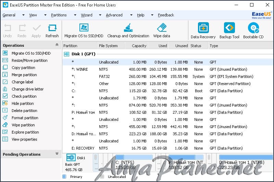Select Hide partition operation
This screenshot has height=182, width=274.
click(x=23, y=103)
